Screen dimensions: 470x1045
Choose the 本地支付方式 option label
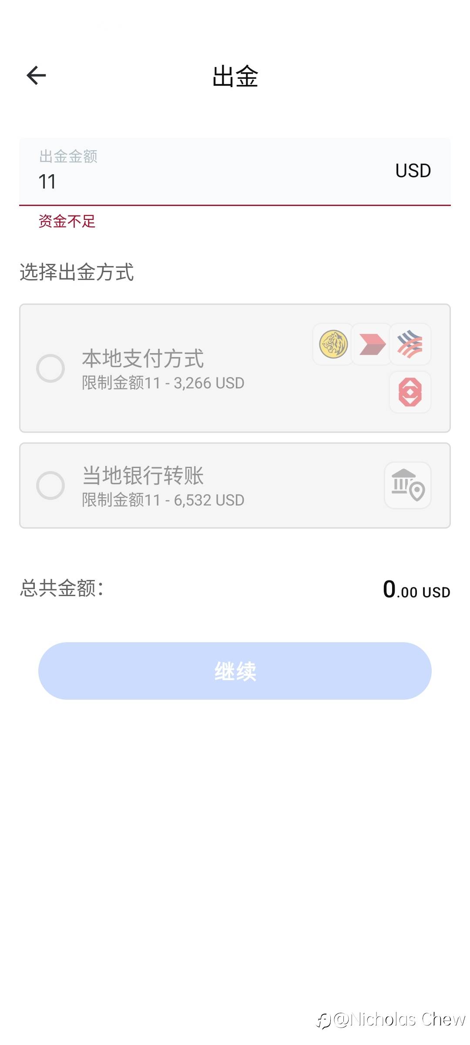143,358
